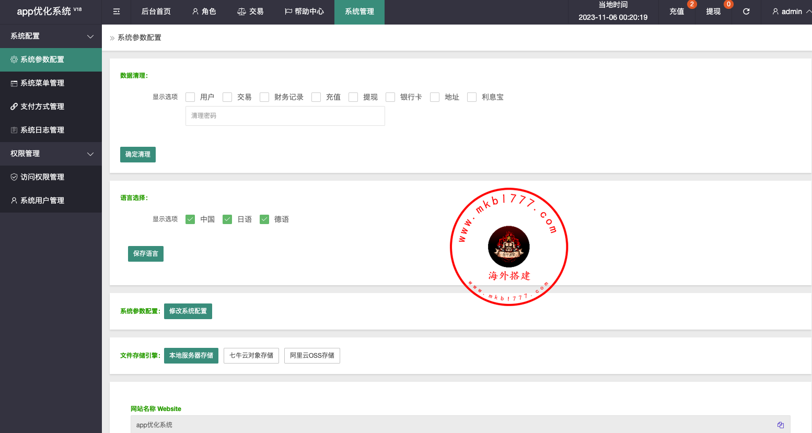812x433 pixels.
Task: Open the admin dropdown arrow
Action: (x=808, y=11)
